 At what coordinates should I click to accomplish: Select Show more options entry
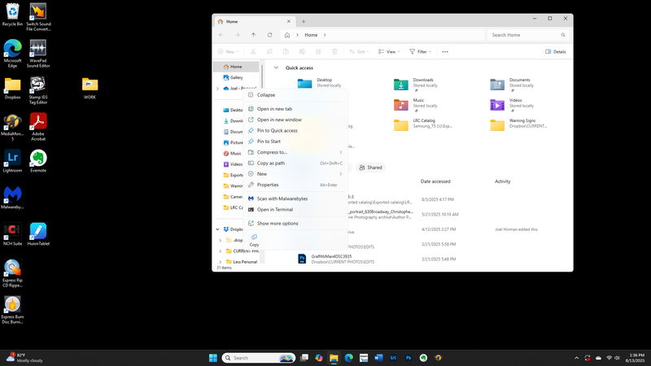(x=277, y=223)
